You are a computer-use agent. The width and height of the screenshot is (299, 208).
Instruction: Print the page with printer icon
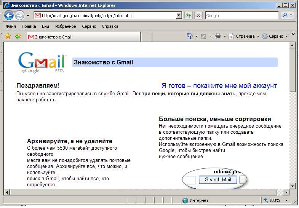[x=218, y=36]
